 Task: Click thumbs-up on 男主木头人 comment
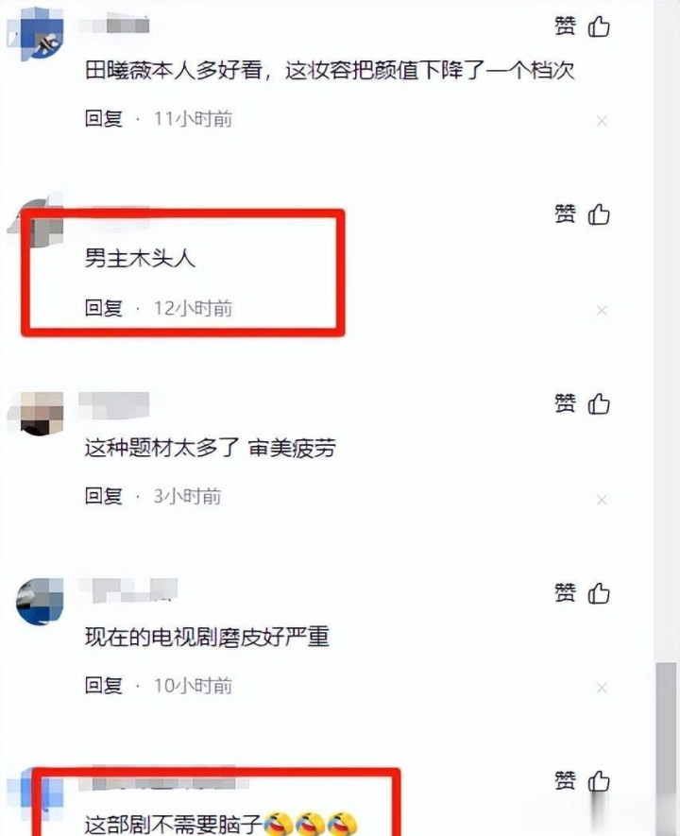tap(599, 214)
